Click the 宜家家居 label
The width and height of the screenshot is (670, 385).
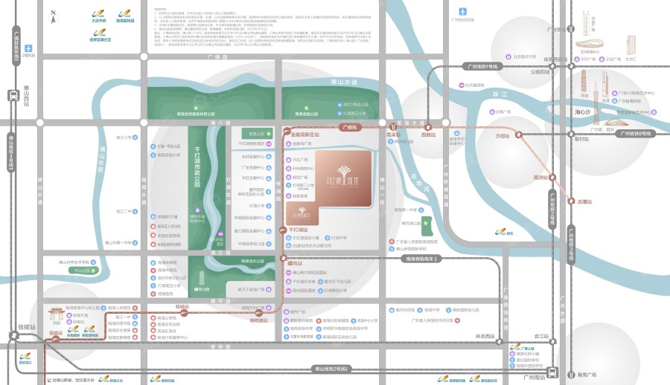click(301, 196)
